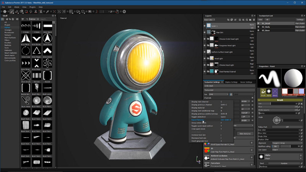Screen dimensions: 306x172
Task: Select the Eraser tool in toolbar
Action: coord(16,11)
